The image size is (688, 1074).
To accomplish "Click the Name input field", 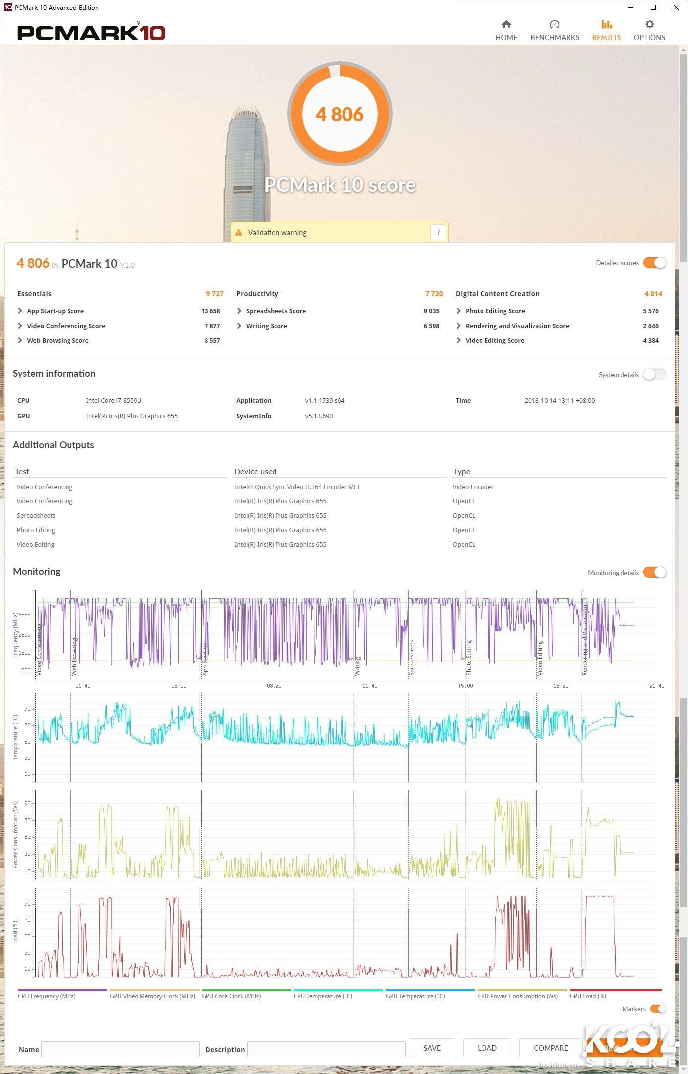I will coord(120,1049).
